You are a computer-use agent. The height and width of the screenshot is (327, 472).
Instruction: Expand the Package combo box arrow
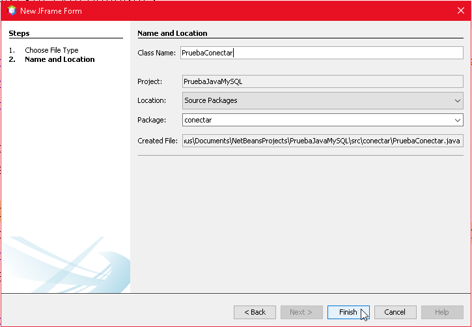click(x=458, y=120)
